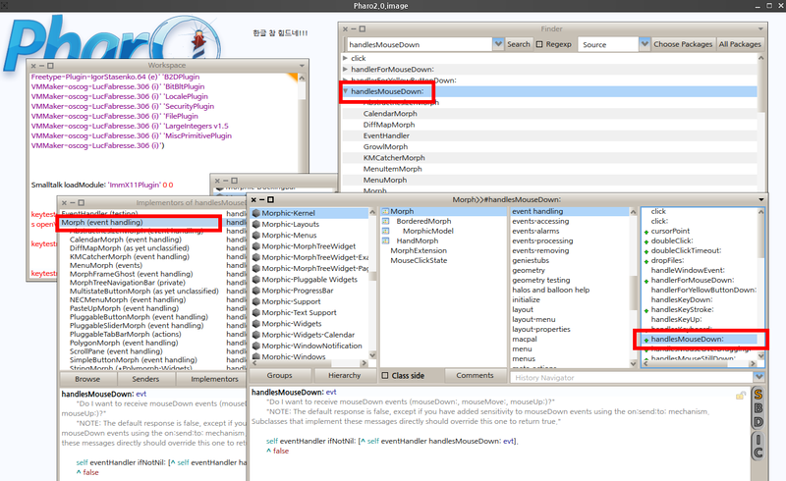Image resolution: width=786 pixels, height=481 pixels.
Task: Click the green marker beside handlesKeyStroke:
Action: point(646,309)
